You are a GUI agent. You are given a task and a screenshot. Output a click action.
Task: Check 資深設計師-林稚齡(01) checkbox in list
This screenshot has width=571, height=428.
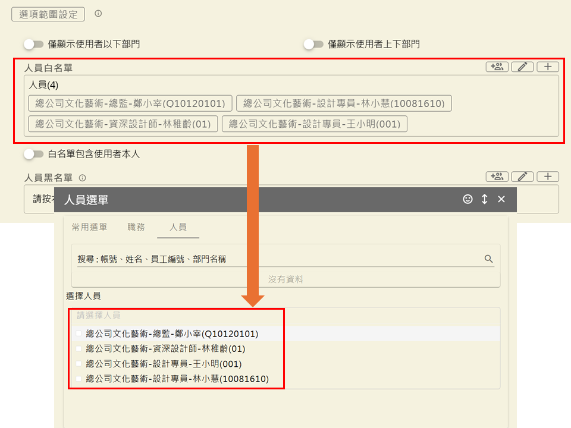(79, 349)
